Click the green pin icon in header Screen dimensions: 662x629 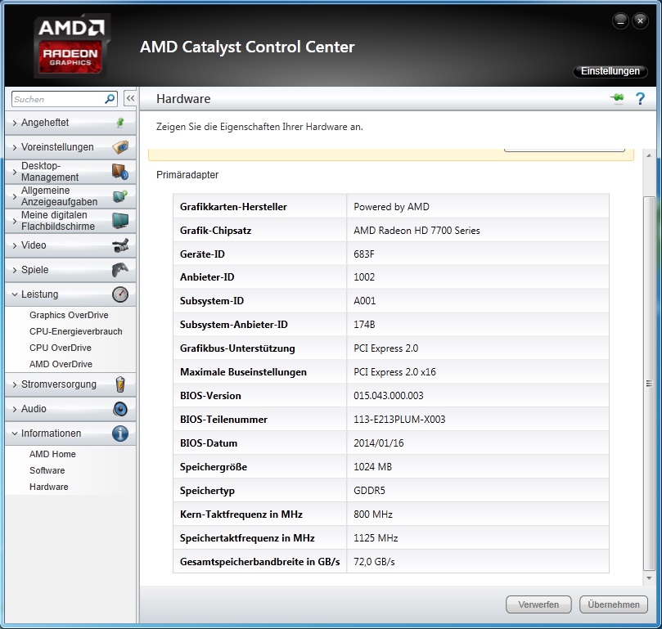point(617,99)
